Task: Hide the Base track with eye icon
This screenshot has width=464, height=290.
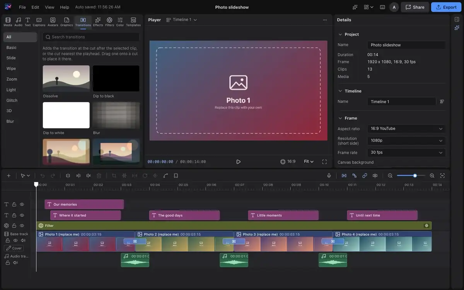Action: click(x=15, y=241)
